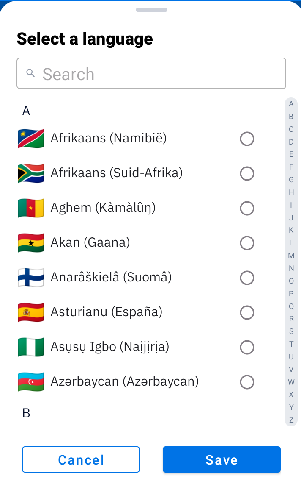Click the Nigeria flag beside Igbo
Screen dimensions: 301x487
31,347
